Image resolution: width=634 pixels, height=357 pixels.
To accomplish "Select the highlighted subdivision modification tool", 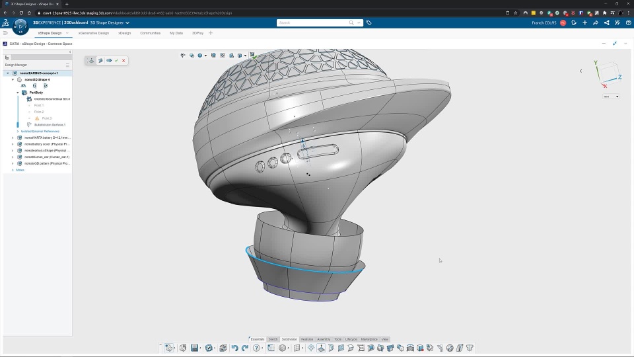I will click(x=321, y=348).
